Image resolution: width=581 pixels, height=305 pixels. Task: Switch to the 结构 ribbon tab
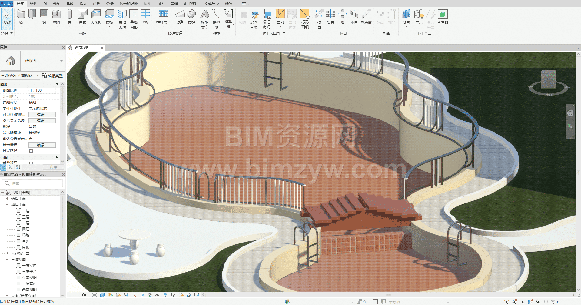pos(34,4)
